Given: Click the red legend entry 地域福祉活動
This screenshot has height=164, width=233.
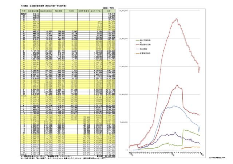Looking at the screenshot, I should coord(143,45).
